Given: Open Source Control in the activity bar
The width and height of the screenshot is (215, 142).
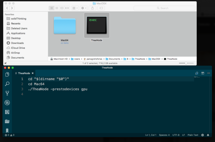Looking at the screenshot, I should (x=7, y=93).
